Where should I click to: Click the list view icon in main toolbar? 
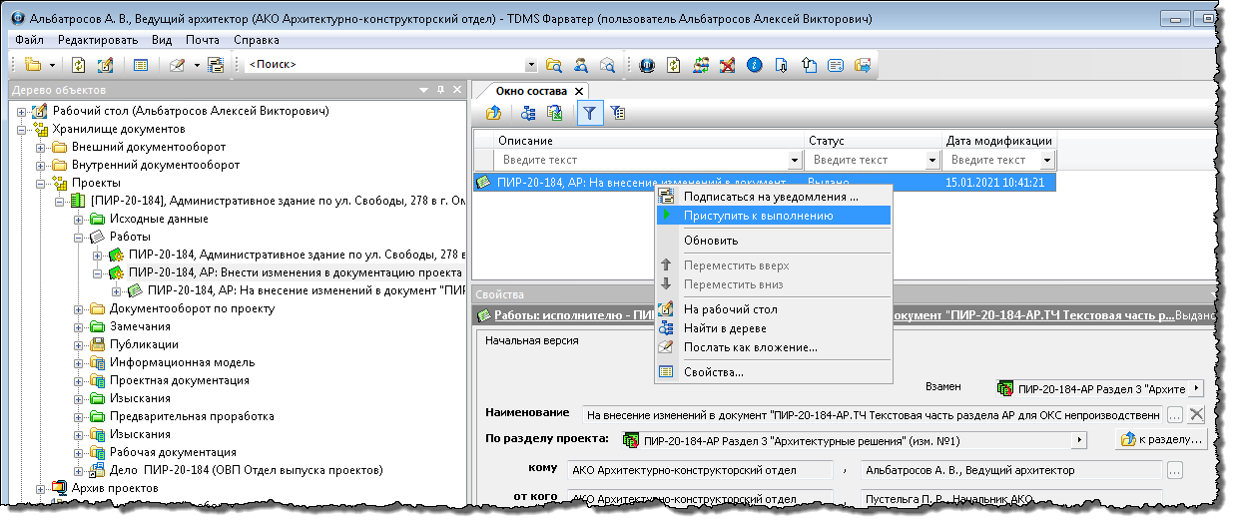click(141, 65)
